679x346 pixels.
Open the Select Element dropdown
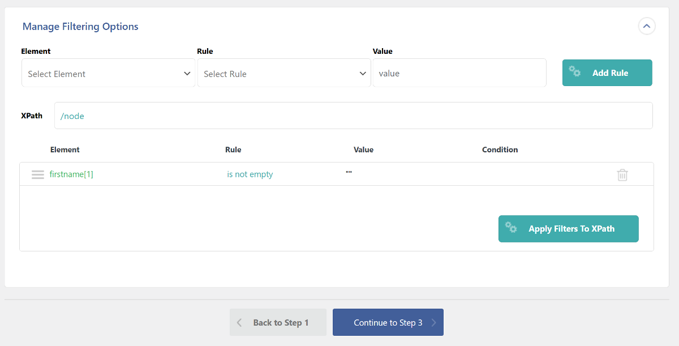(x=109, y=74)
